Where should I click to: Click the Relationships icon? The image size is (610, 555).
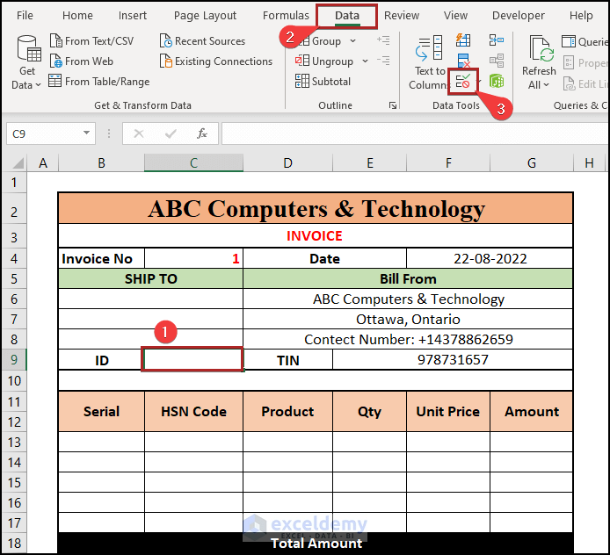497,61
